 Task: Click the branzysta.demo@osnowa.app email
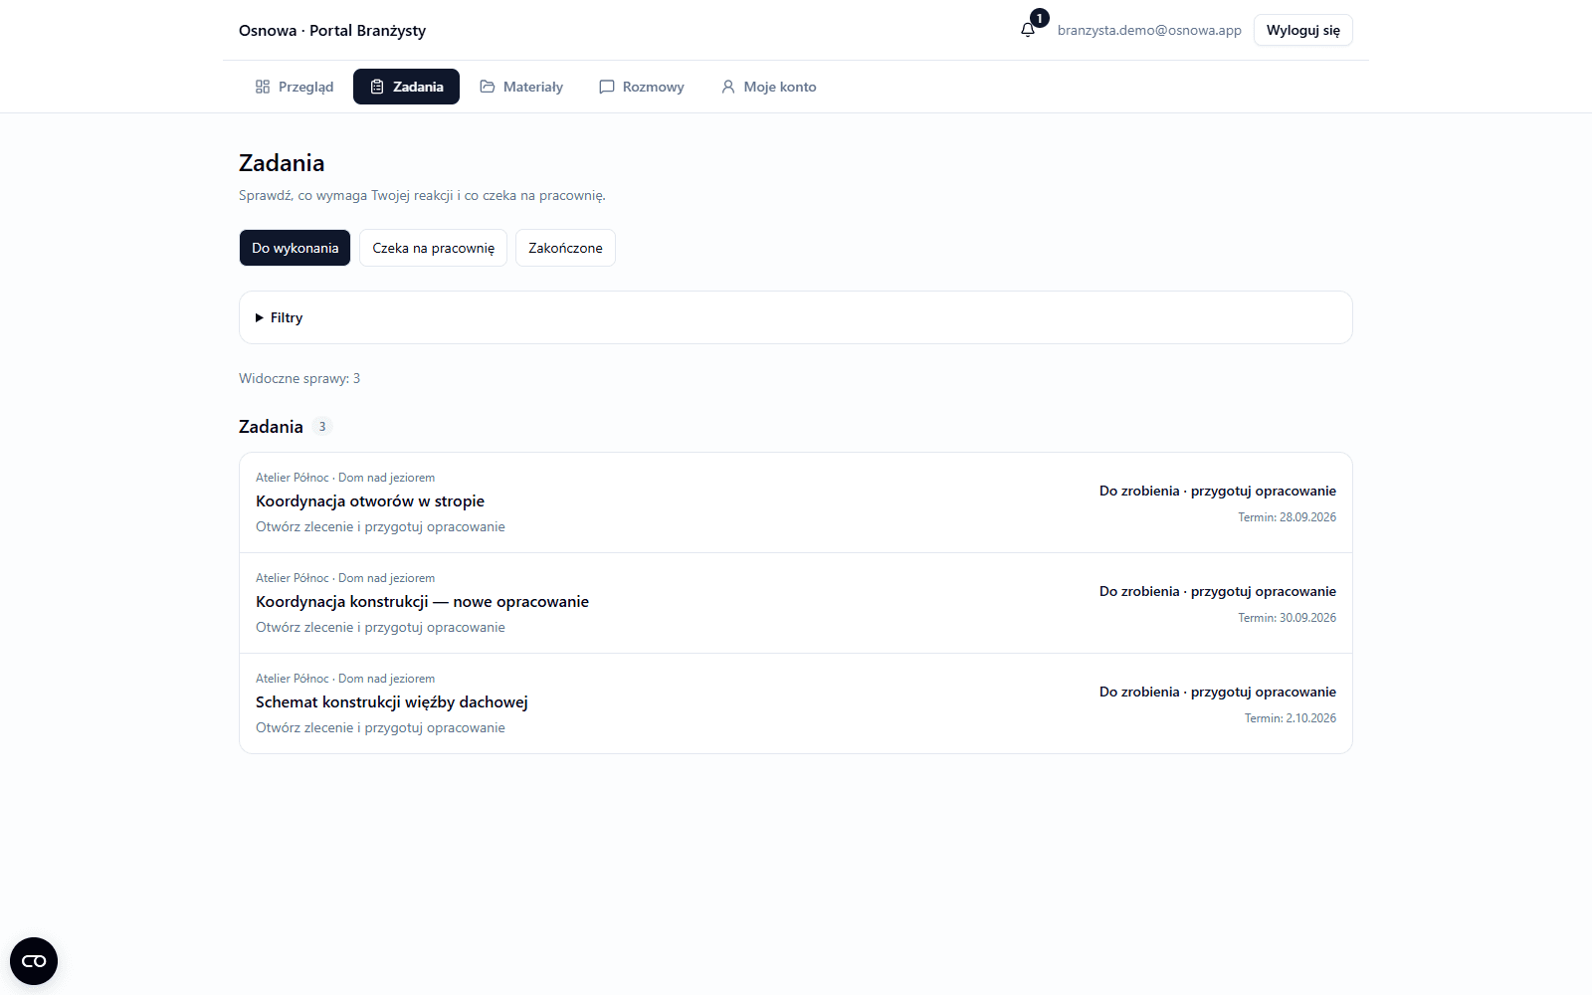[1149, 30]
